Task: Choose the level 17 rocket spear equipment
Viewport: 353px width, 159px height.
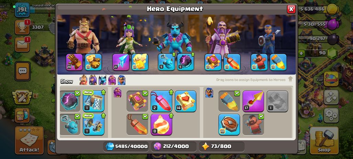Action: coord(253,101)
